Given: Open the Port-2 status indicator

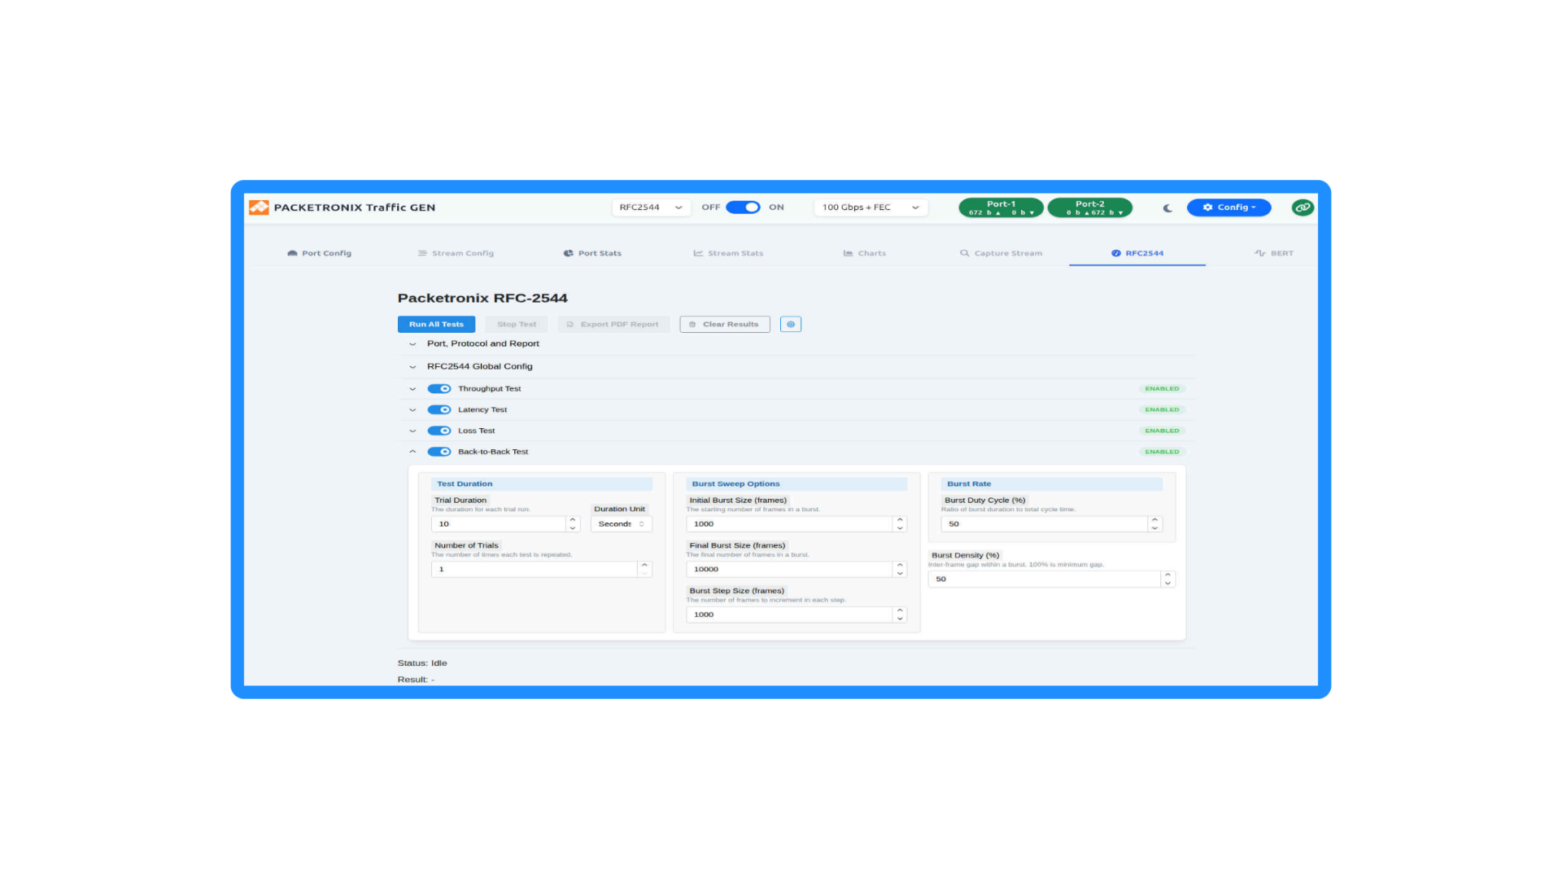Looking at the screenshot, I should click(1090, 208).
